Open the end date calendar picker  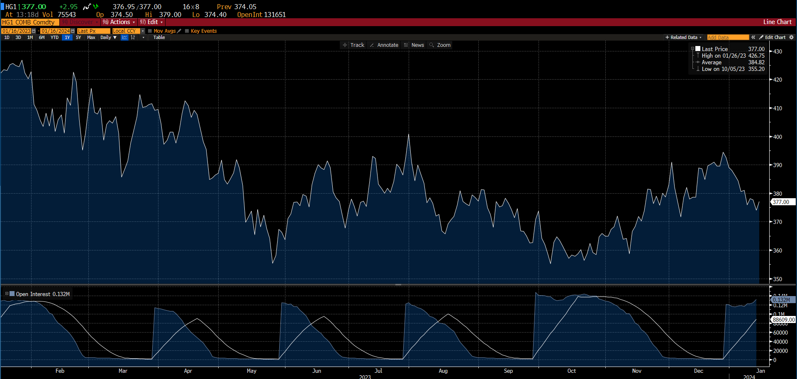click(x=73, y=31)
